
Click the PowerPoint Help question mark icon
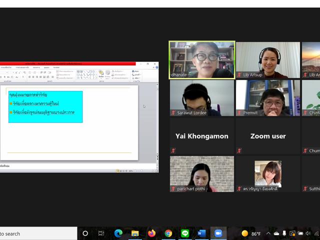click(x=157, y=67)
